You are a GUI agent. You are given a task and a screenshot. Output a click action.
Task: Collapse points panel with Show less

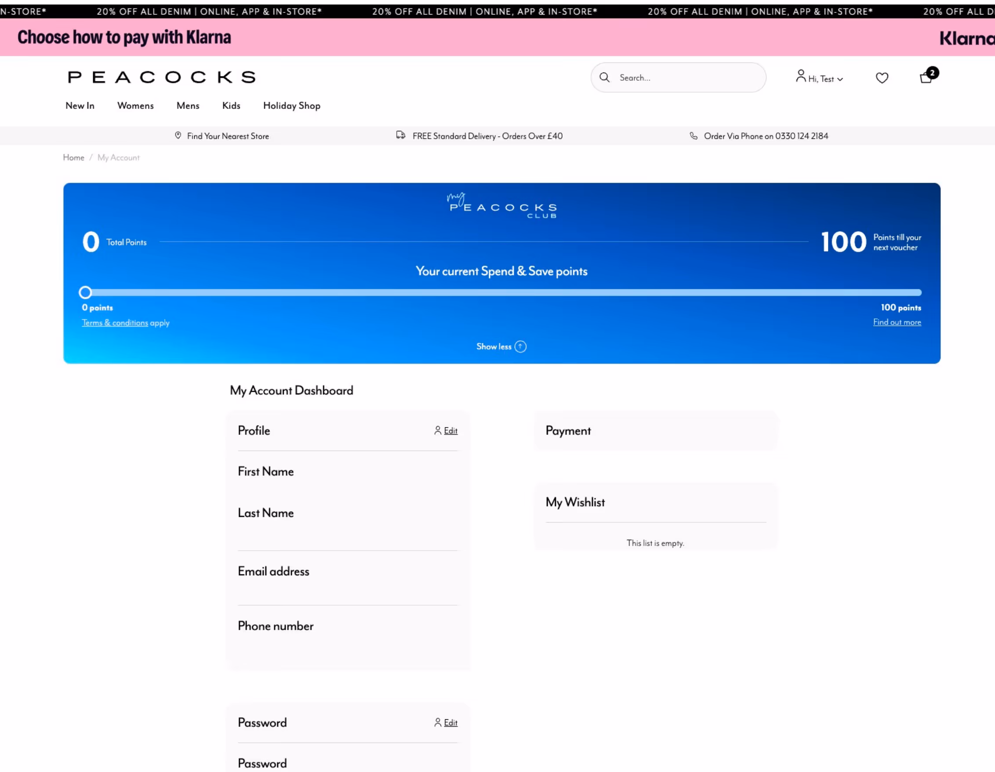pos(494,347)
